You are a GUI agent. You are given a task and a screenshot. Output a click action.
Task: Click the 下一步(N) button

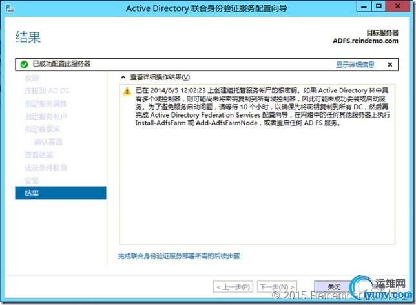coord(277,287)
